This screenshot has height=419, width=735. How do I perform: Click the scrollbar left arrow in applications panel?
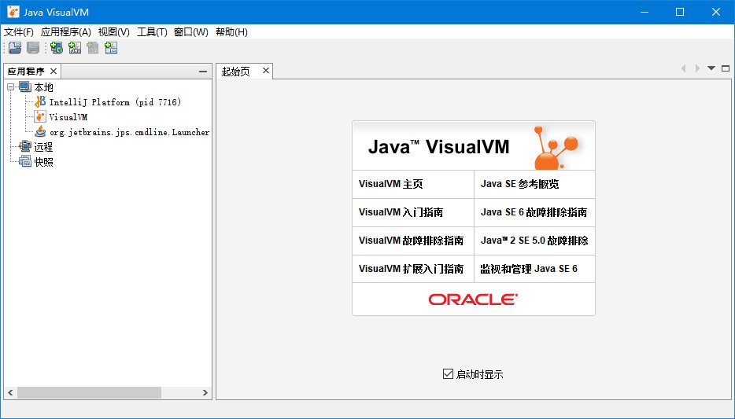tap(10, 392)
